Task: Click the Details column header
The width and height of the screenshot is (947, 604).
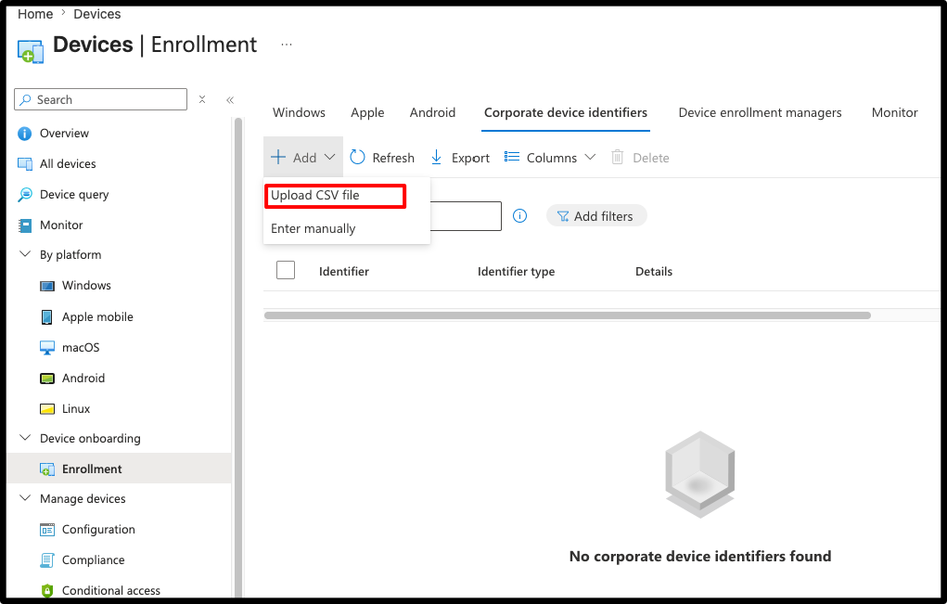Action: pos(654,271)
